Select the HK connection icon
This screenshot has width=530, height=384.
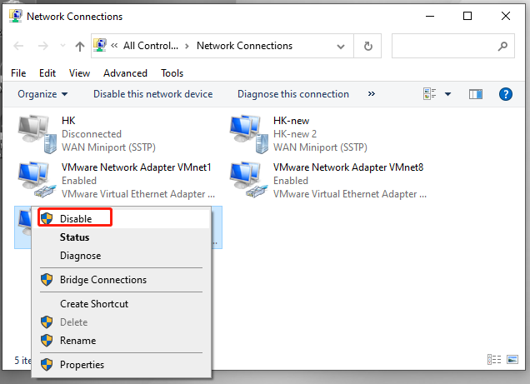click(36, 133)
